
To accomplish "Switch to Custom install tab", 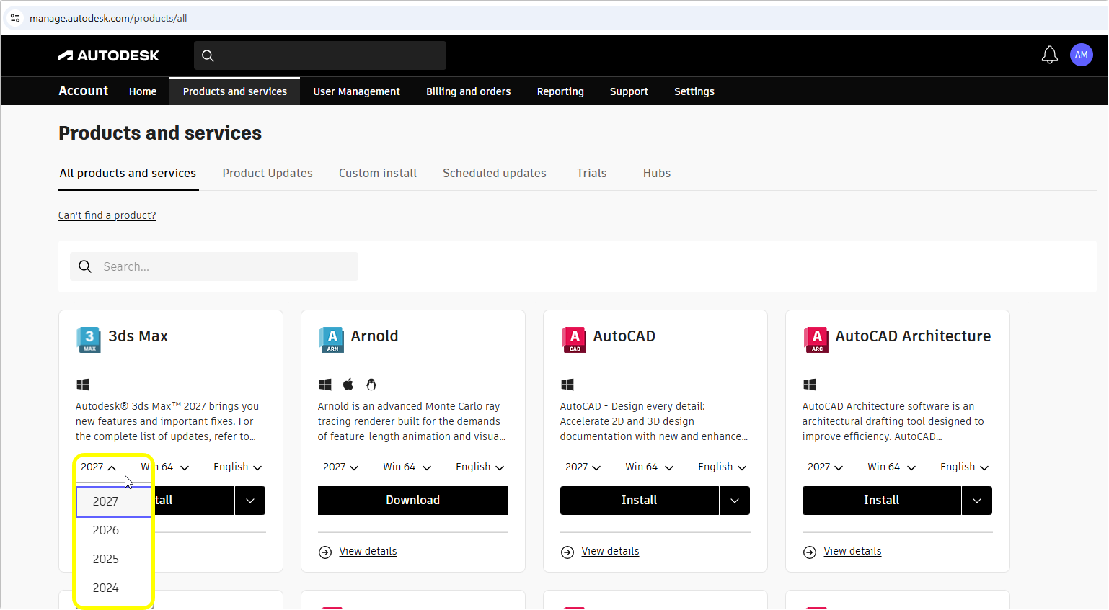I will click(378, 174).
